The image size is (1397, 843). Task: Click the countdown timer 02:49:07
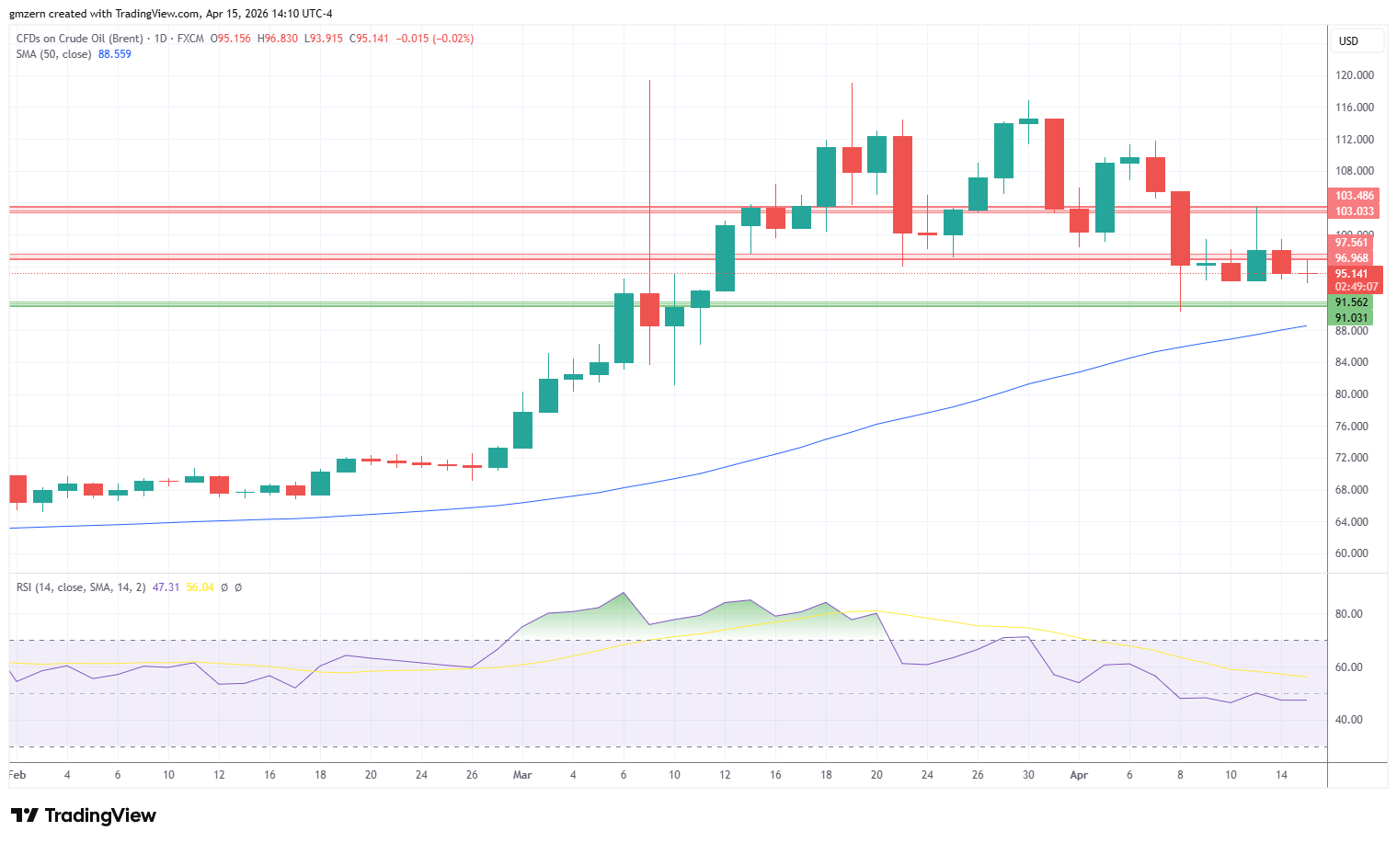pyautogui.click(x=1357, y=287)
